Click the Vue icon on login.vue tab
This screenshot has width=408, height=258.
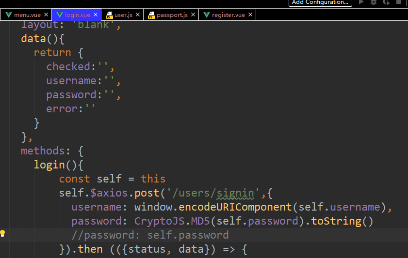click(x=60, y=15)
